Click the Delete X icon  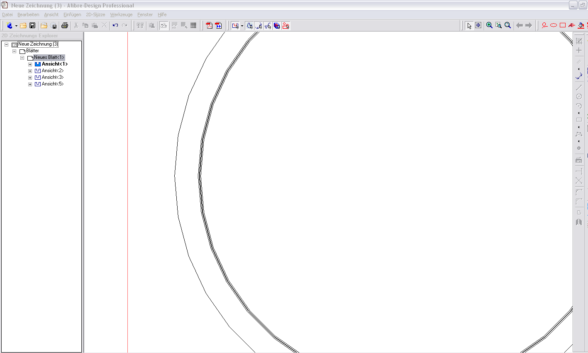tap(104, 25)
